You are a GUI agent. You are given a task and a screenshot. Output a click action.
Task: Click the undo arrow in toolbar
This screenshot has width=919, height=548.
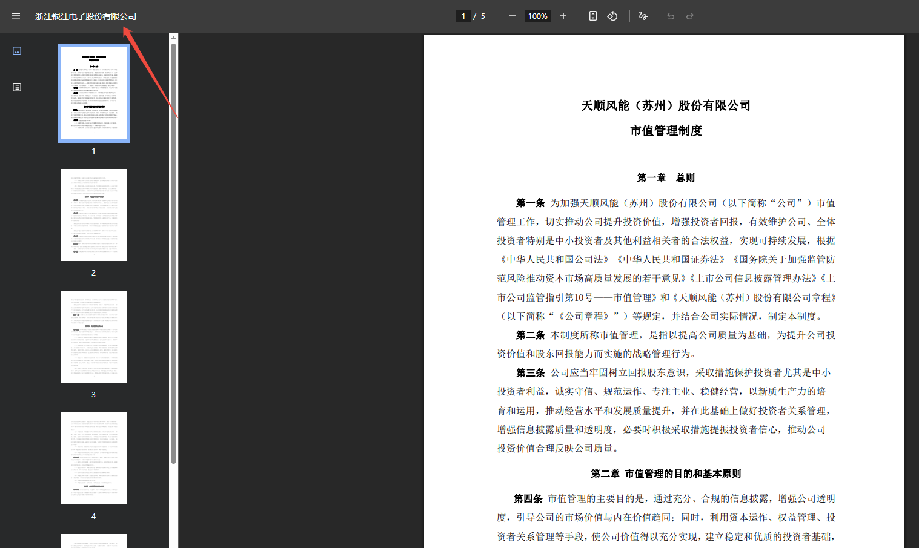pyautogui.click(x=671, y=16)
